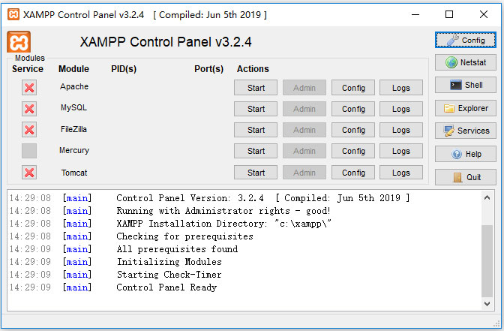
Task: Open FileZilla Logs menu
Action: coord(401,130)
